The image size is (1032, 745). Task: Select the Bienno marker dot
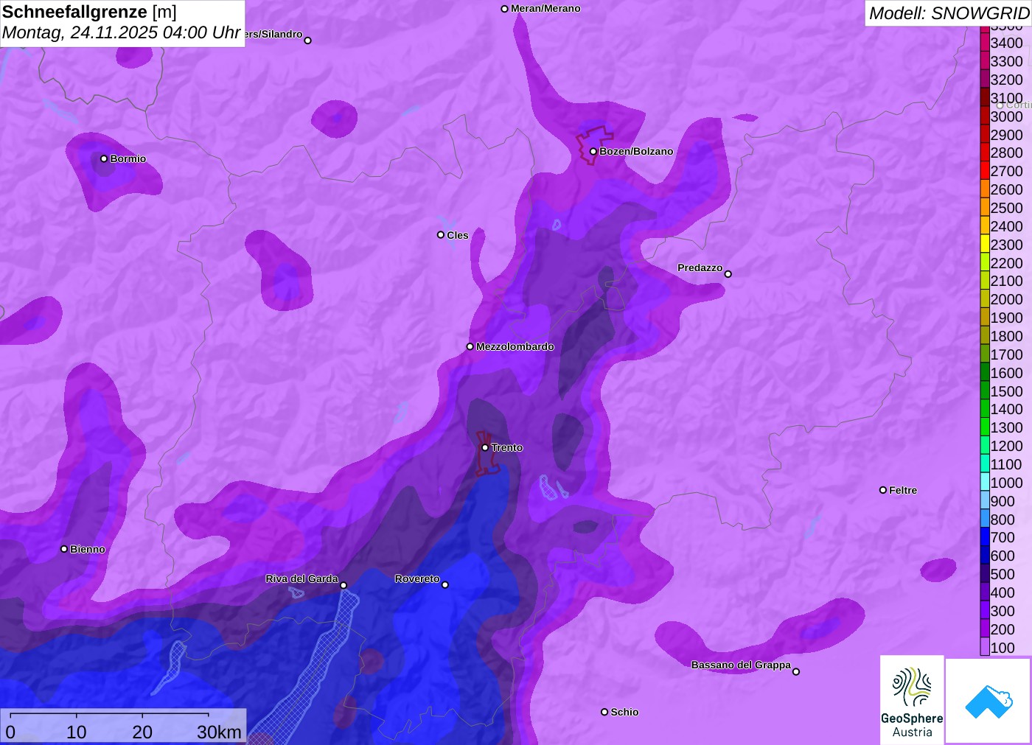coord(64,549)
